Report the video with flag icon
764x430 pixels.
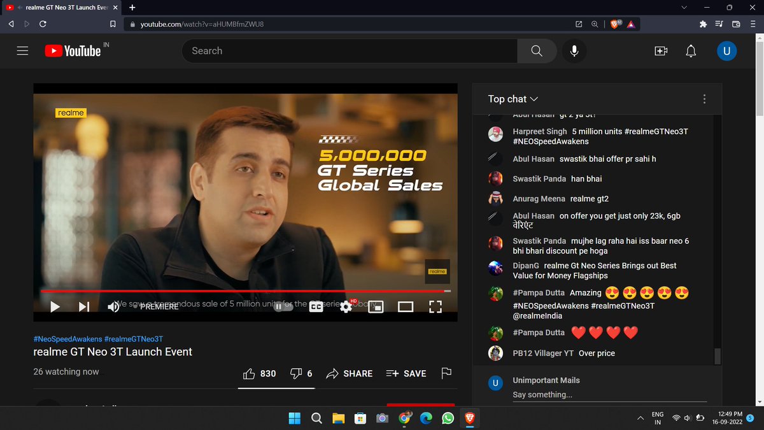(x=446, y=373)
